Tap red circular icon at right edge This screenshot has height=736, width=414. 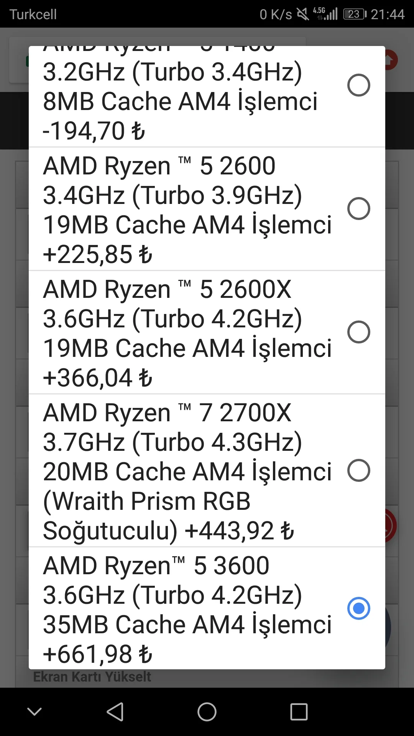coord(391,526)
